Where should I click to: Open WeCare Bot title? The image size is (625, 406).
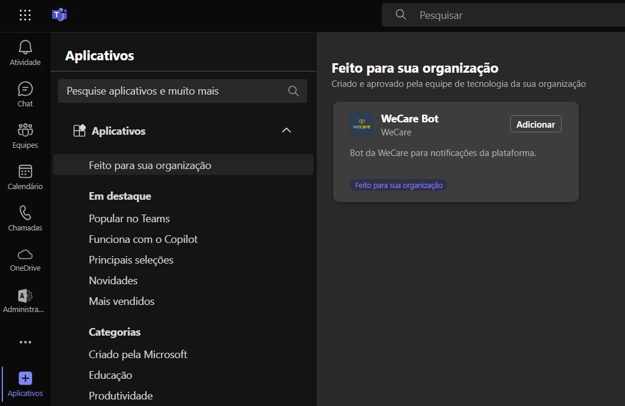click(x=410, y=119)
